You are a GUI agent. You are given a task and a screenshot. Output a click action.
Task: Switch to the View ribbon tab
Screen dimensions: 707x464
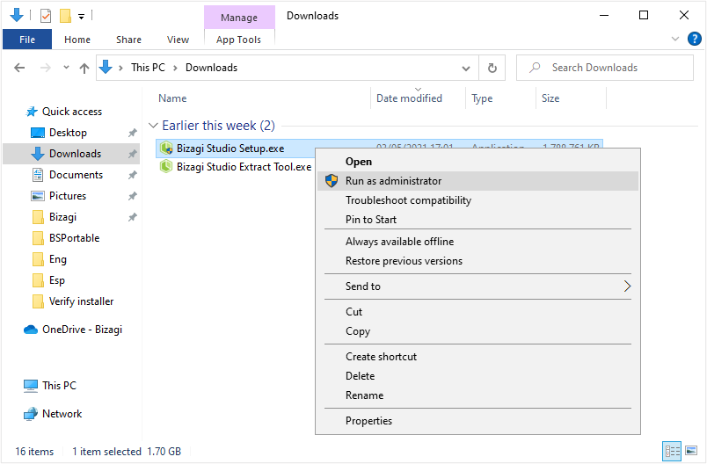[178, 40]
